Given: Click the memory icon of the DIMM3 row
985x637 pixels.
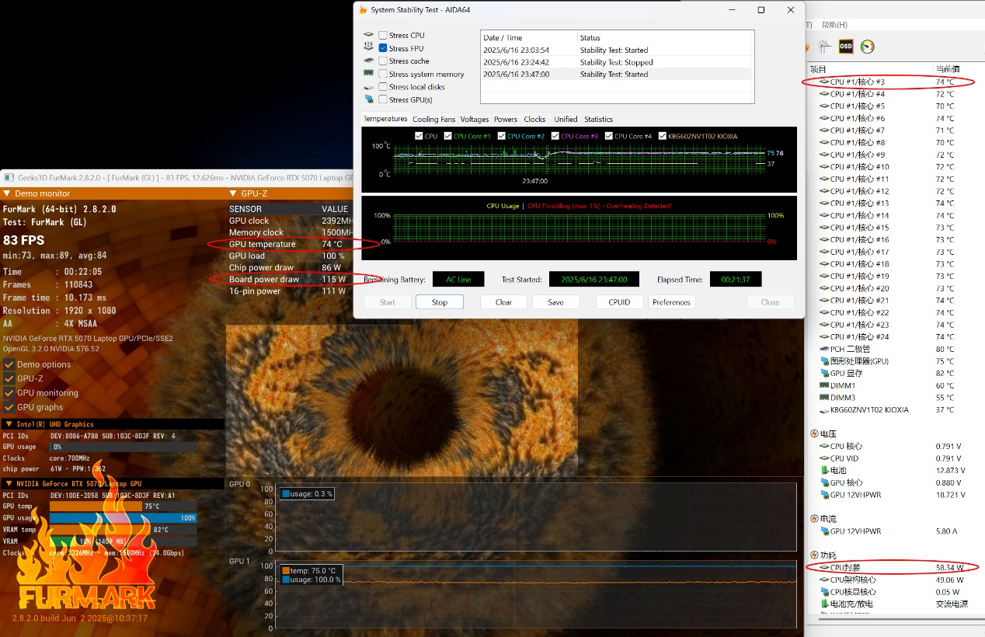Looking at the screenshot, I should [824, 398].
